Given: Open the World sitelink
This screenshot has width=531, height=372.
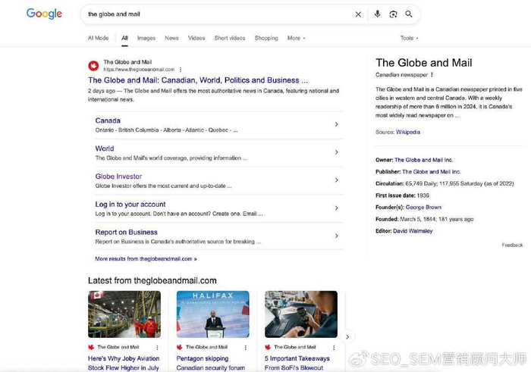Looking at the screenshot, I should coord(105,148).
